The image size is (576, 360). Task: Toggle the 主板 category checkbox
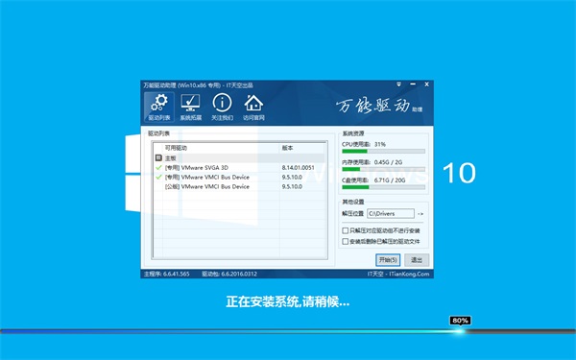point(158,158)
